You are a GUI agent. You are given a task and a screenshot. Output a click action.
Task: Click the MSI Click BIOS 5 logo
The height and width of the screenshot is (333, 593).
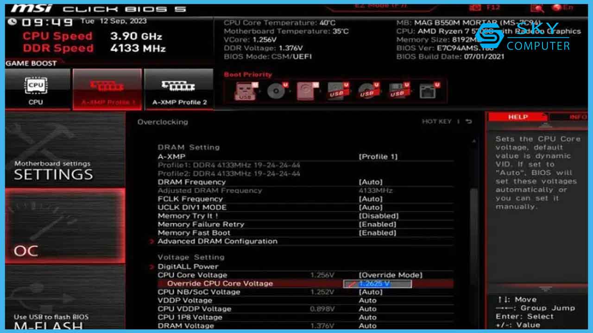click(x=98, y=8)
